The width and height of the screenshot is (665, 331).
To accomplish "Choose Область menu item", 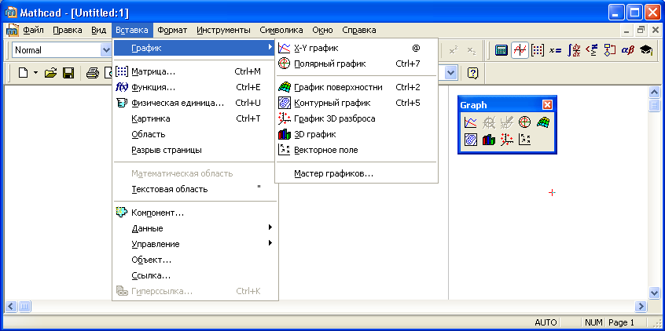I will point(196,134).
